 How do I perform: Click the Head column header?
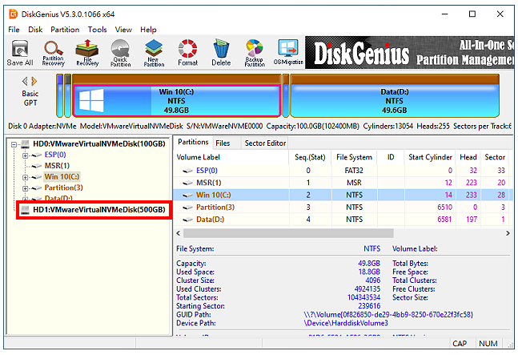click(x=468, y=157)
